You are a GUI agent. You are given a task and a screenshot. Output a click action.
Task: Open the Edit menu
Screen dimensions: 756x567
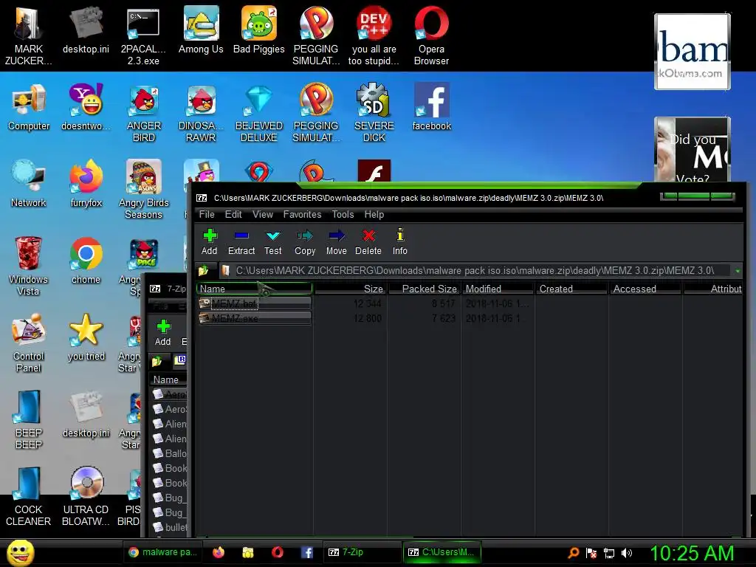233,215
